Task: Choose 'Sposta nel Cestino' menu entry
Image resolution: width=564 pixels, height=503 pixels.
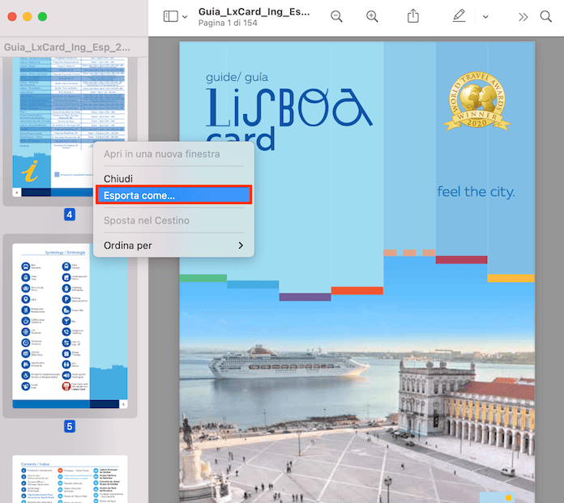Action: pos(147,220)
